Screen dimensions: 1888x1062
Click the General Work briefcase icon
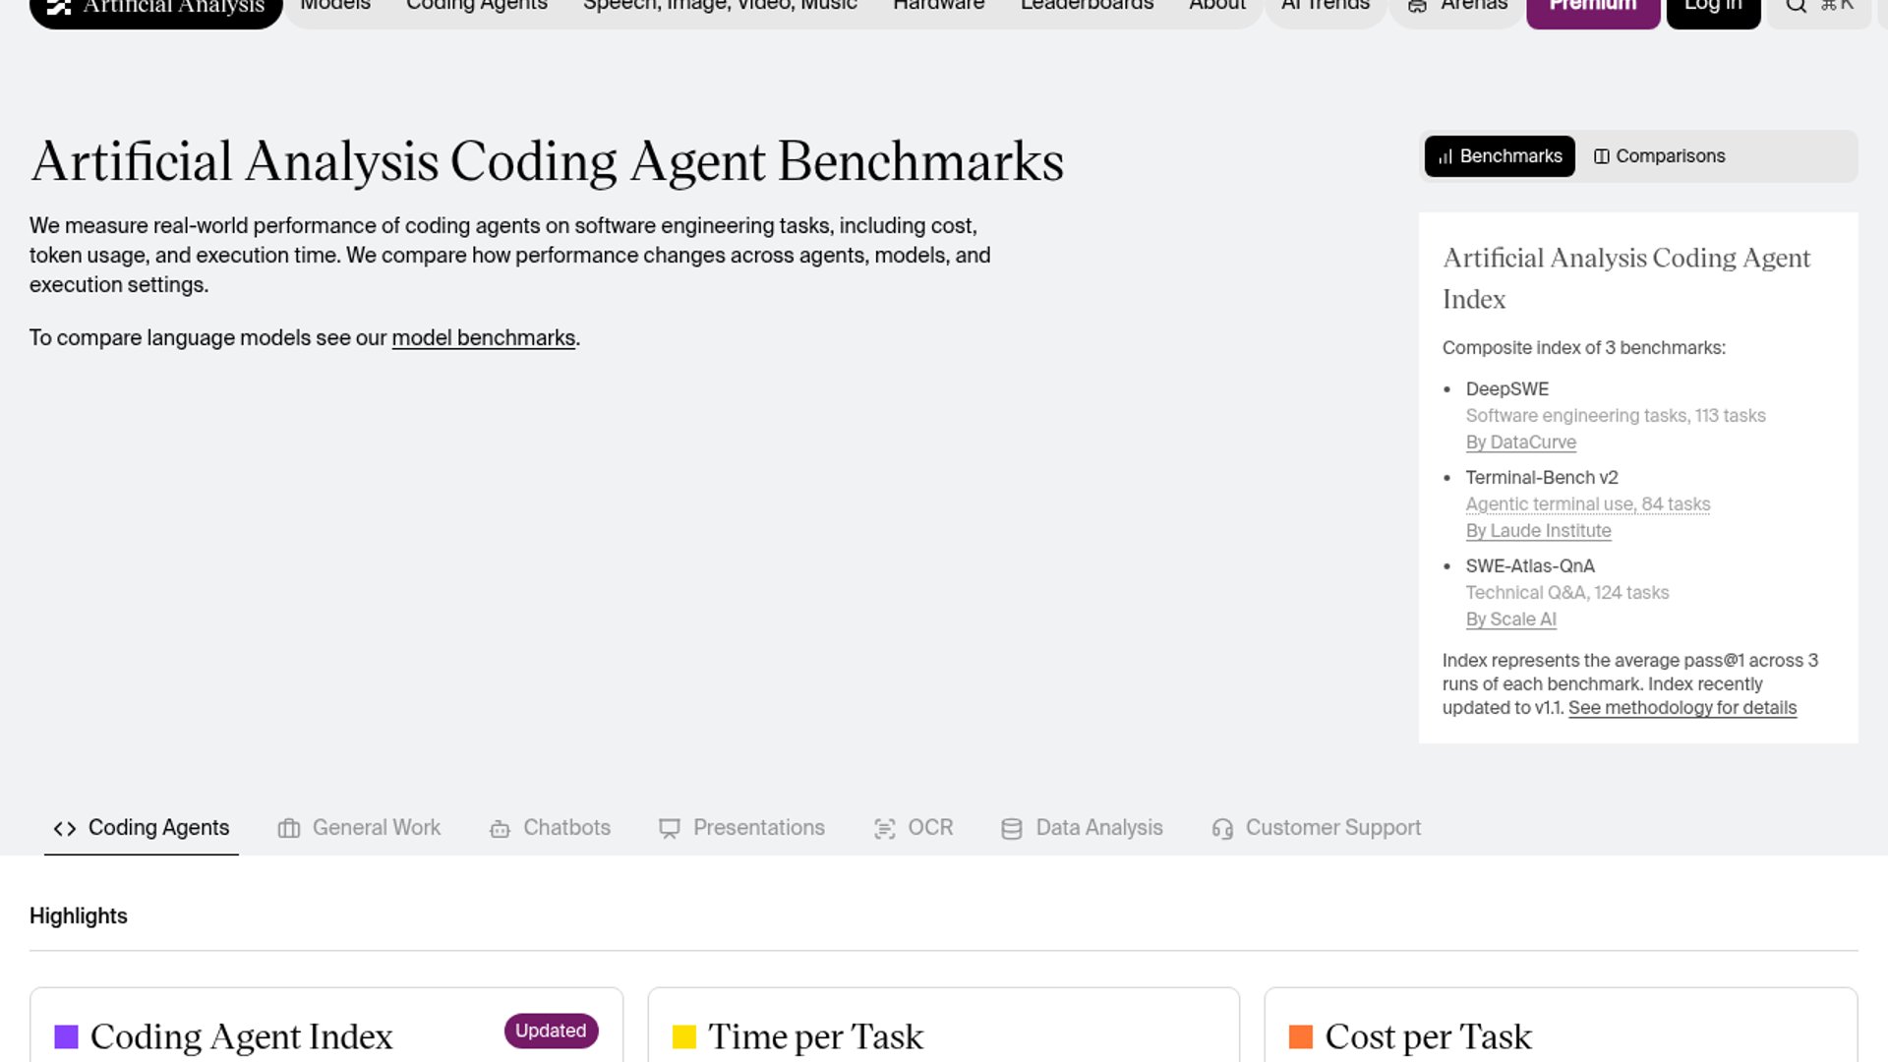[x=289, y=829]
